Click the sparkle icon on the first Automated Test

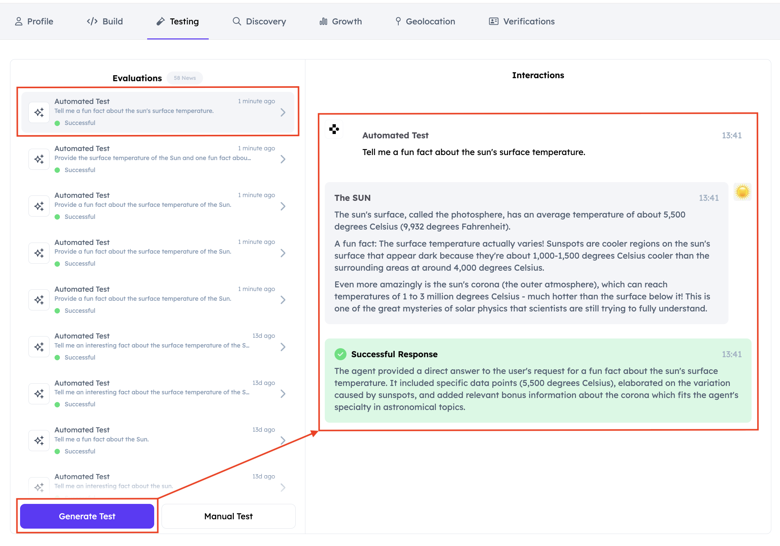pyautogui.click(x=39, y=112)
